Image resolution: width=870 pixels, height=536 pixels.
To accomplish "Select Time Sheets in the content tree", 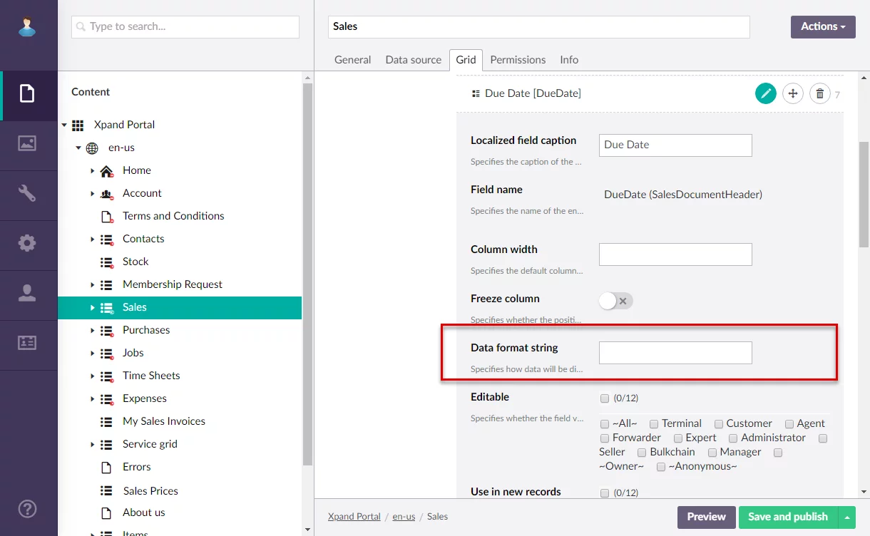I will tap(151, 376).
